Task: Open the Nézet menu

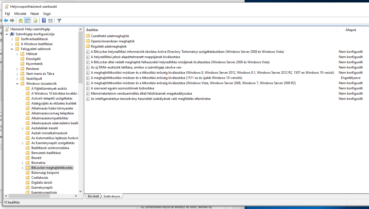Action: point(35,13)
